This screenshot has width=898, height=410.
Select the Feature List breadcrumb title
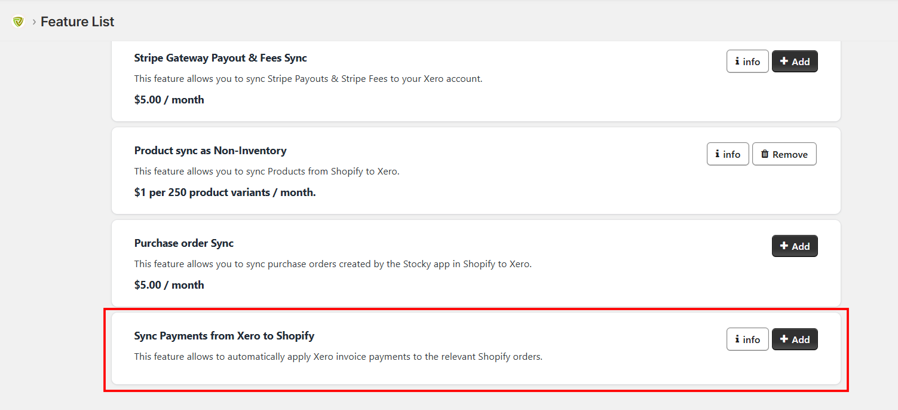pyautogui.click(x=77, y=22)
